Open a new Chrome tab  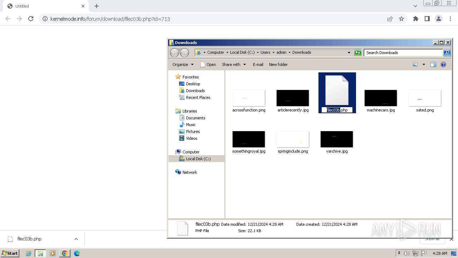coord(97,6)
